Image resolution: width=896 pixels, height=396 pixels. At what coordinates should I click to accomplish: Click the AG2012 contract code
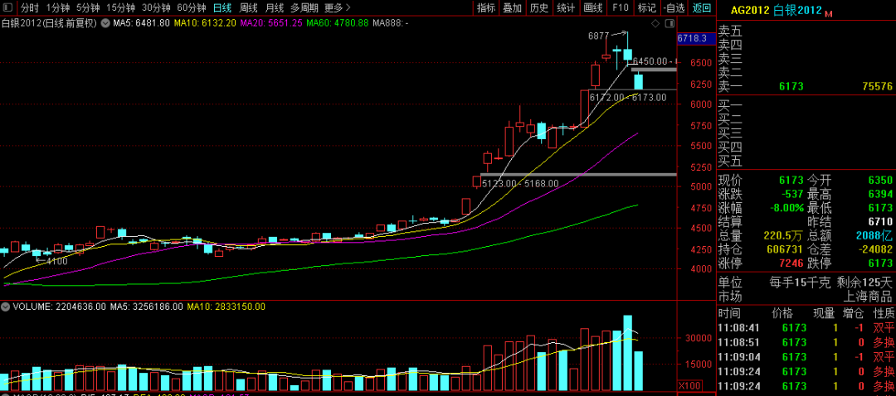point(750,10)
